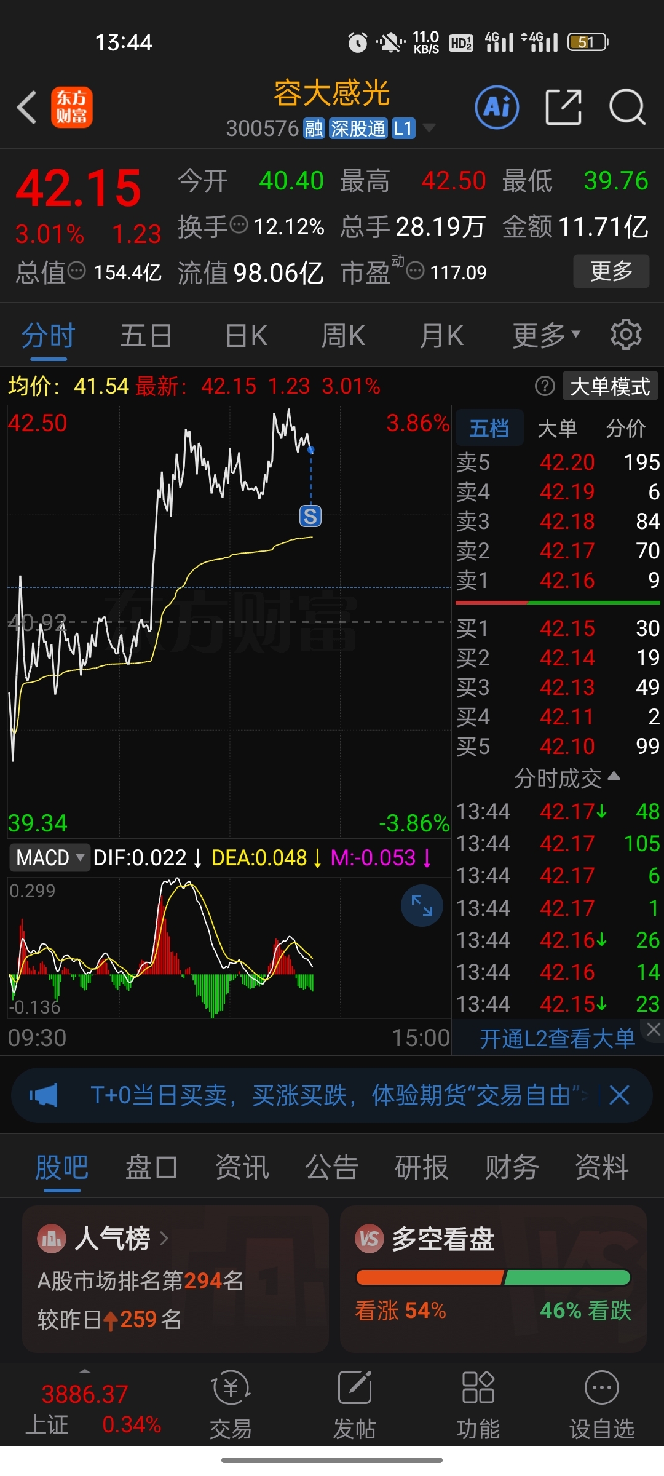Open chart settings gear icon
This screenshot has height=1476, width=664.
point(626,335)
